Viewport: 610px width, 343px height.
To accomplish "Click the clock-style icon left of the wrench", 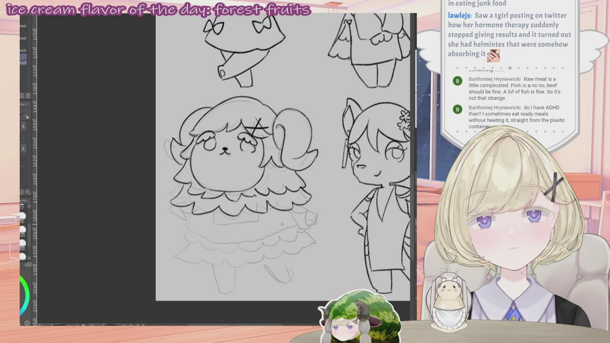I will (x=22, y=192).
